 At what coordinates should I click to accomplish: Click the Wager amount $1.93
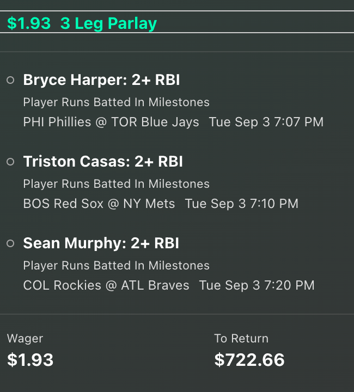30,360
